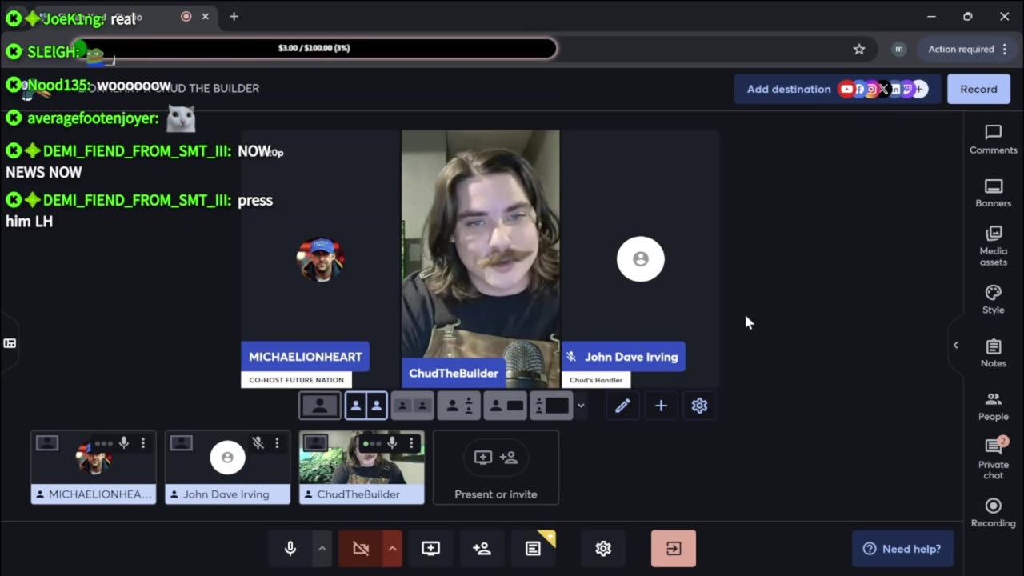The width and height of the screenshot is (1024, 576).
Task: Click the edit layout pencil icon
Action: click(622, 406)
